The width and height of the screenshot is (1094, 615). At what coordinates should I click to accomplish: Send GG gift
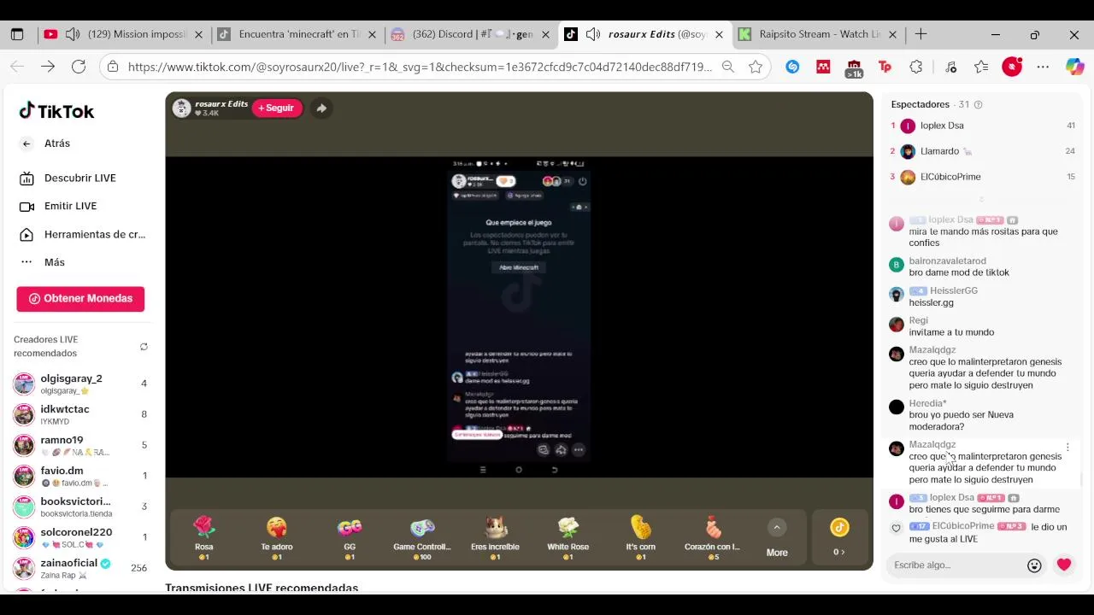(350, 538)
